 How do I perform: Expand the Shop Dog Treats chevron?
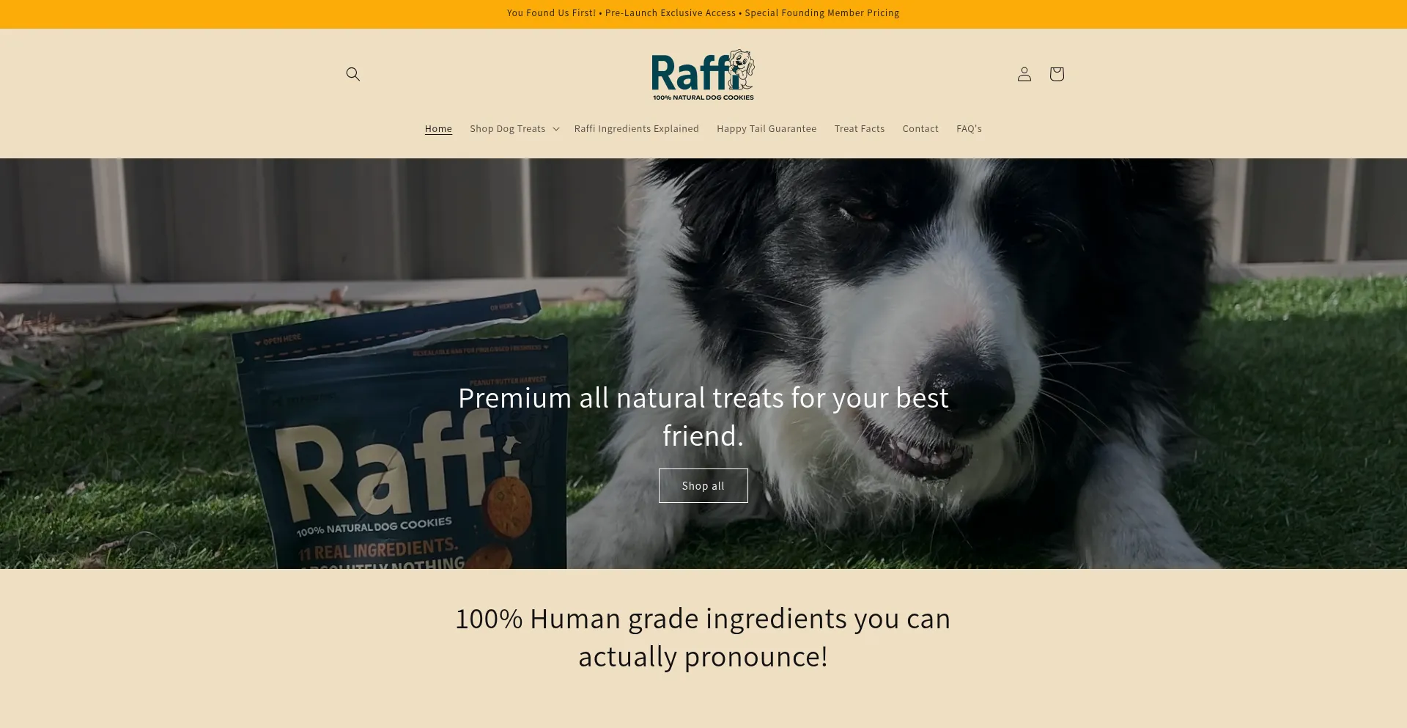point(556,129)
